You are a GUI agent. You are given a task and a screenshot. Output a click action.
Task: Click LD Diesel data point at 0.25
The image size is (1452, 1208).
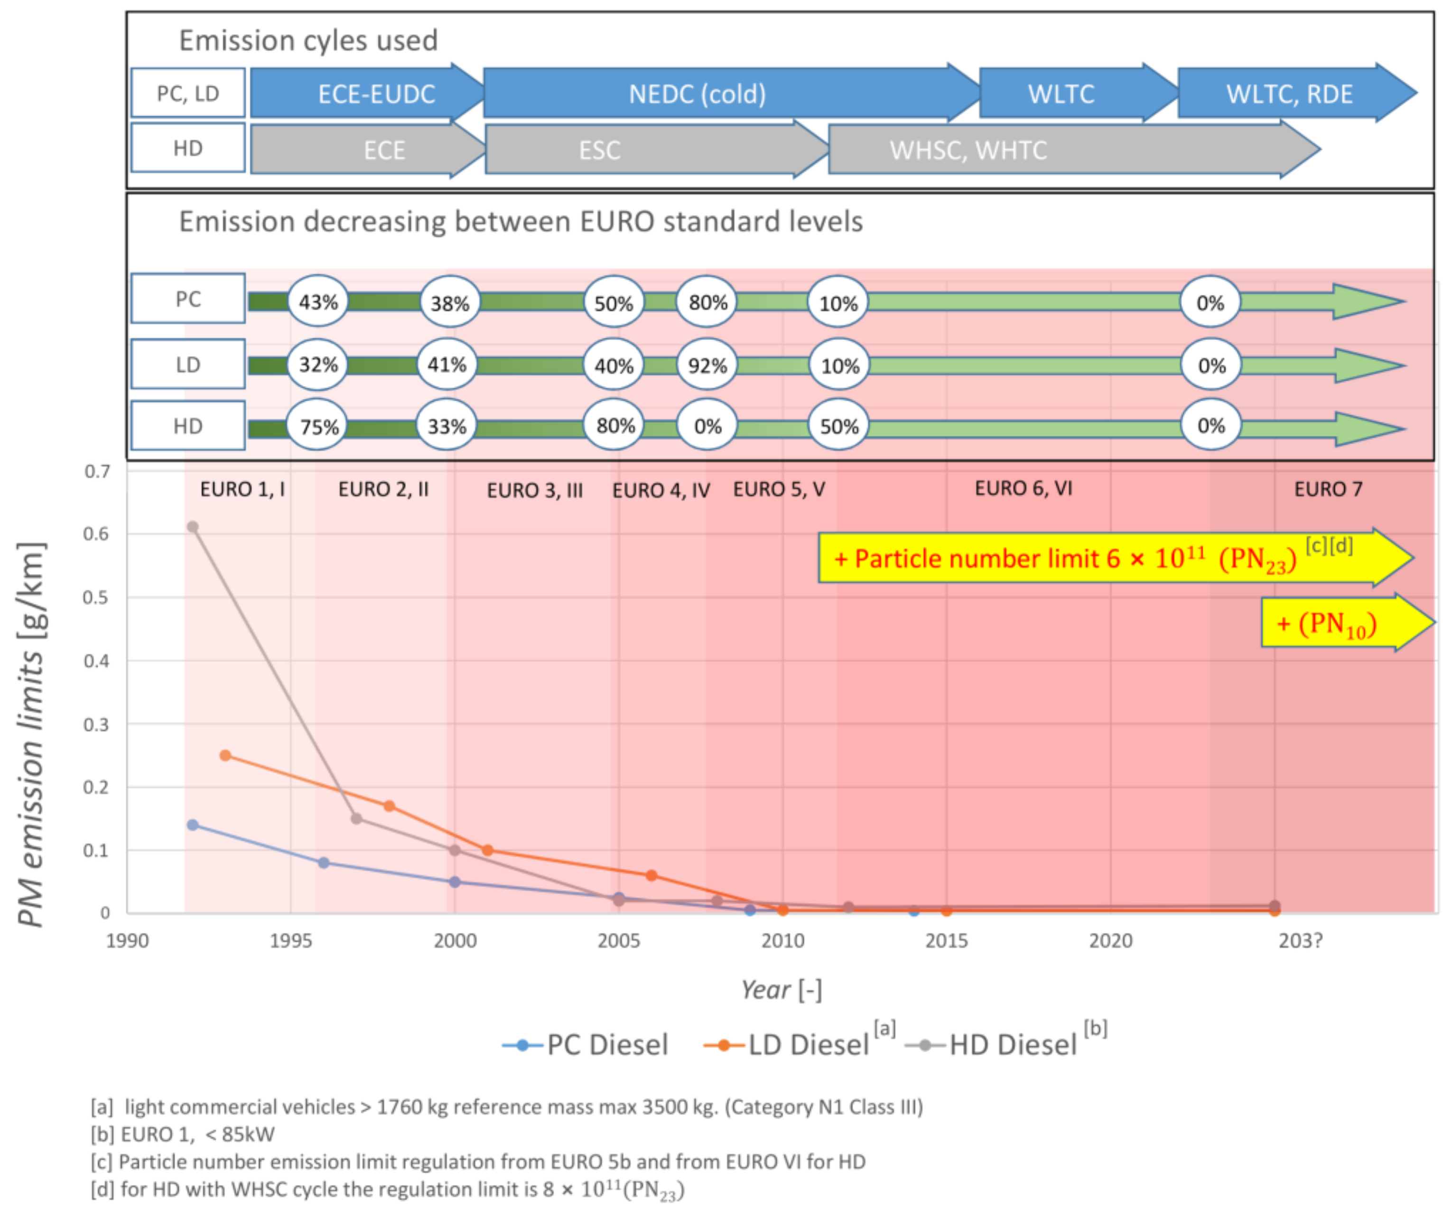coord(225,755)
